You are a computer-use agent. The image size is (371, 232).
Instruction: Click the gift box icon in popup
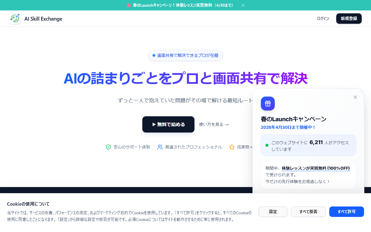(268, 104)
